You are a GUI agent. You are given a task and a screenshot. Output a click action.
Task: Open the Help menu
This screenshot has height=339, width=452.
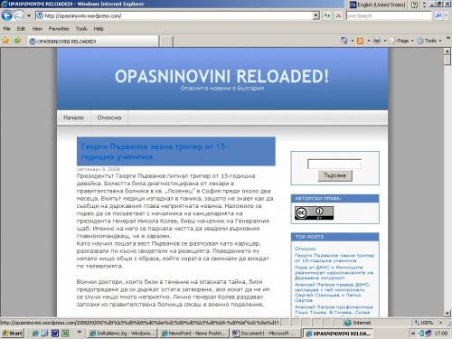pos(99,29)
